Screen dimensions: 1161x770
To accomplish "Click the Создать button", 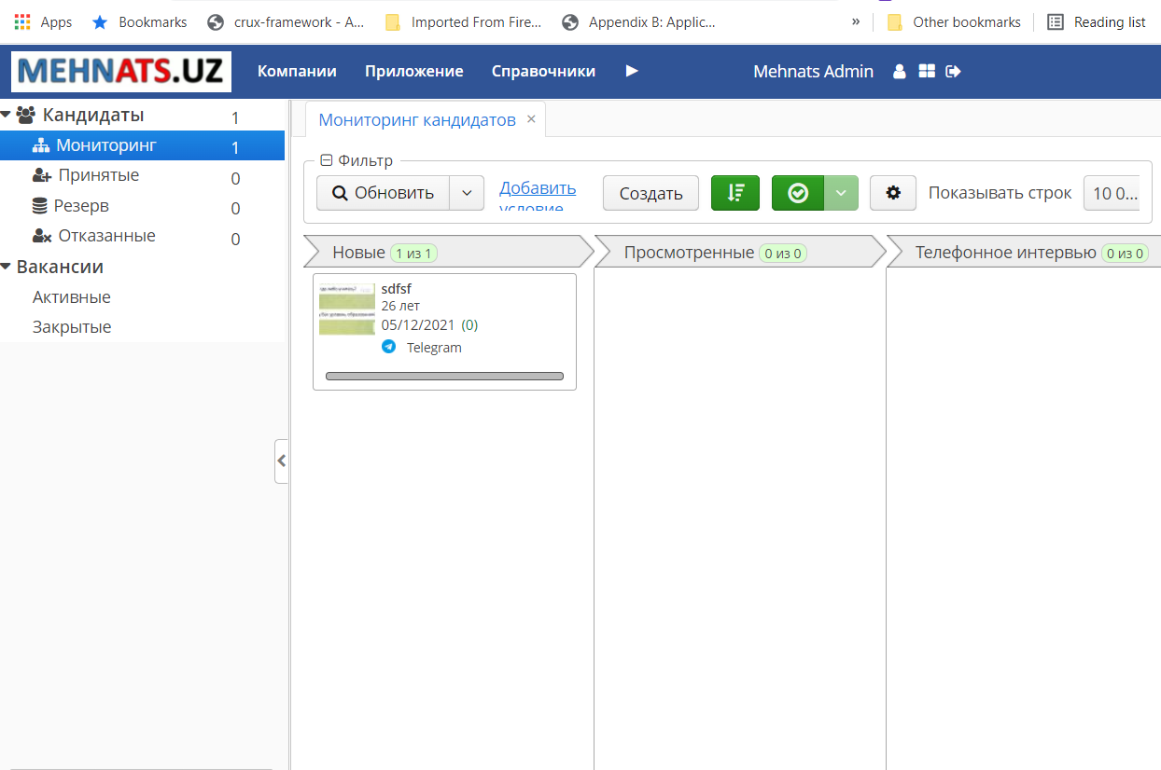I will coord(650,193).
